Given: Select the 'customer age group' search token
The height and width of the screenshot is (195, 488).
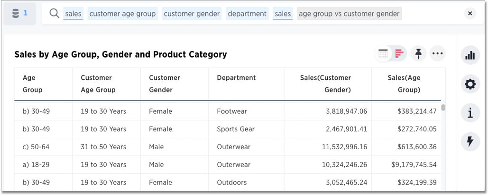Looking at the screenshot, I should [122, 14].
